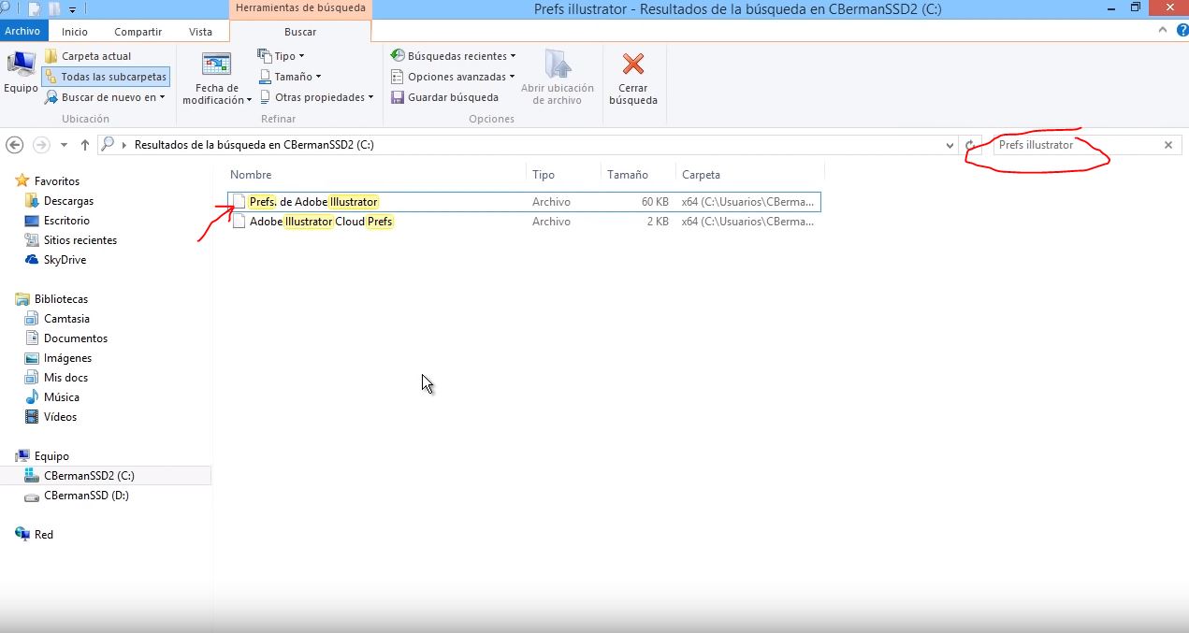The image size is (1189, 633).
Task: Open Red network in sidebar
Action: (x=44, y=535)
